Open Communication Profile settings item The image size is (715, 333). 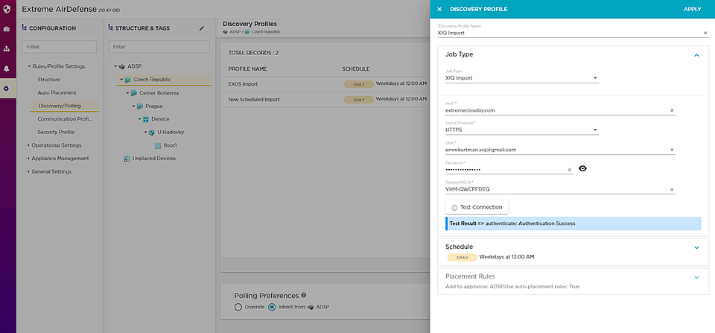pyautogui.click(x=65, y=119)
